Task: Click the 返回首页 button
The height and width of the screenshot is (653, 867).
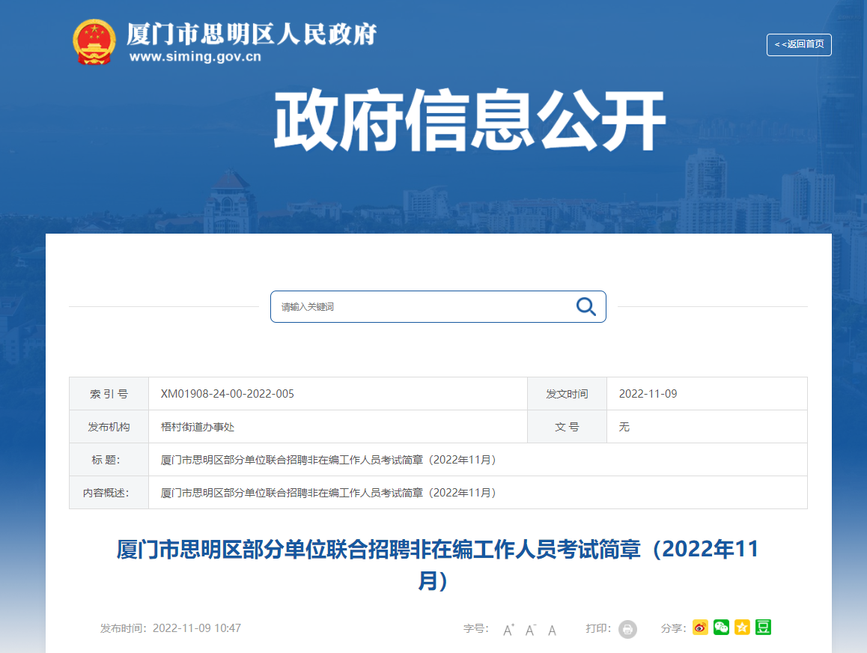Action: coord(799,44)
